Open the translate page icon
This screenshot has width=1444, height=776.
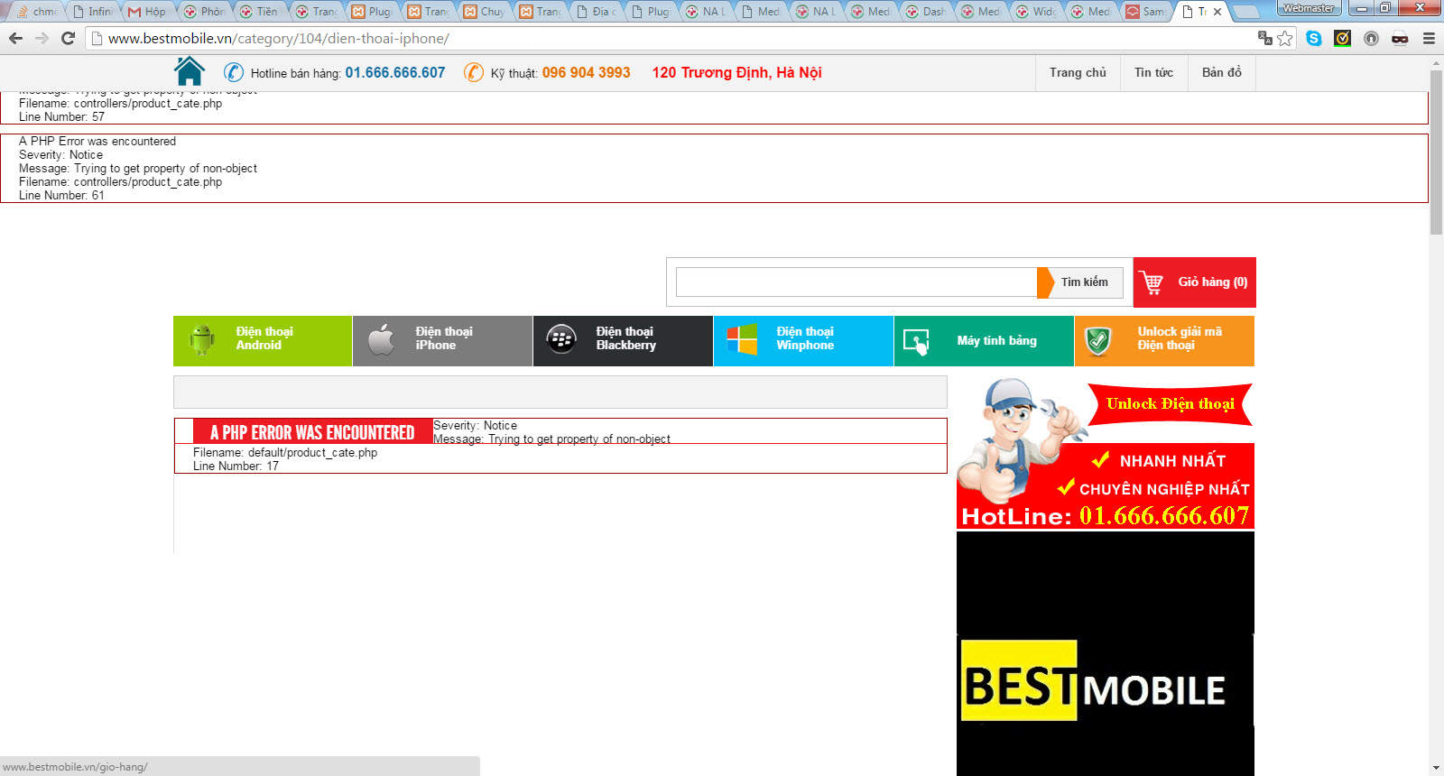point(1264,38)
